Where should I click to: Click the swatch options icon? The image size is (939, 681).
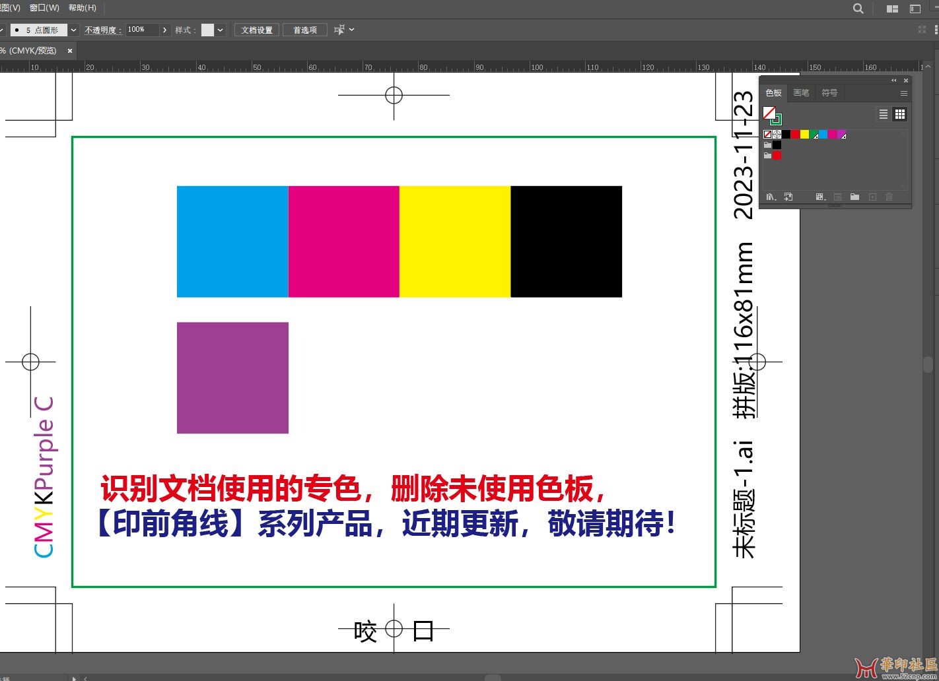(x=837, y=197)
